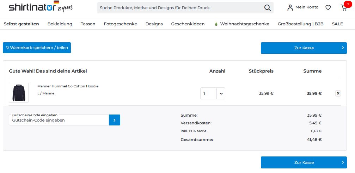
Task: Click the search magnifier icon
Action: (x=268, y=8)
